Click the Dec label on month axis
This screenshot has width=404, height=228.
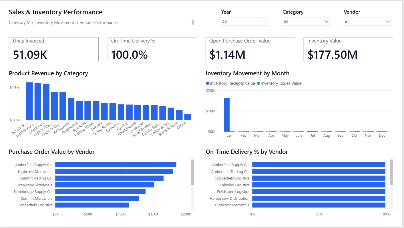(382, 136)
